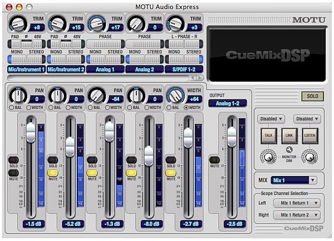Image resolution: width=334 pixels, height=241 pixels.
Task: Open Left scope channel dropdown
Action: tap(297, 203)
